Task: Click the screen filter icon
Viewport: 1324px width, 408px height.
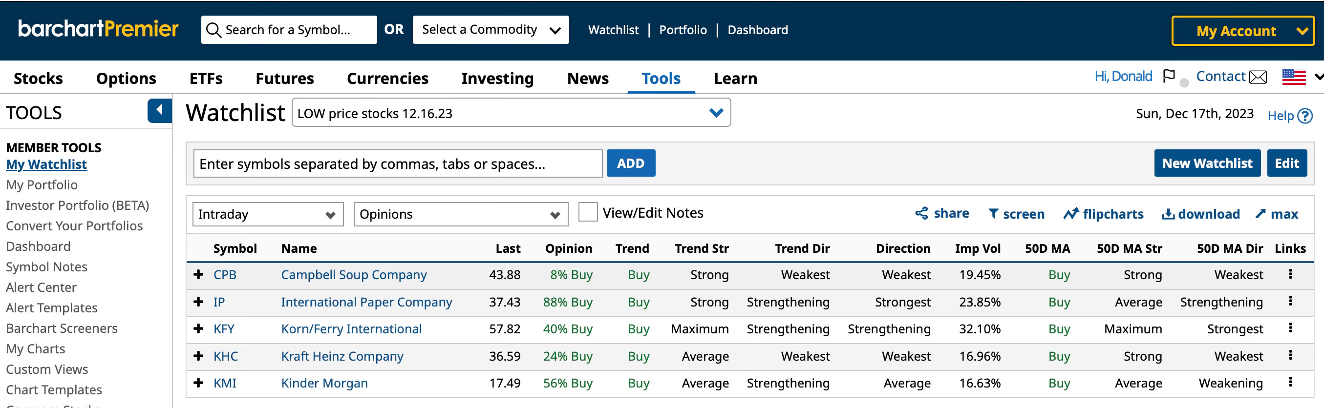Action: (994, 213)
